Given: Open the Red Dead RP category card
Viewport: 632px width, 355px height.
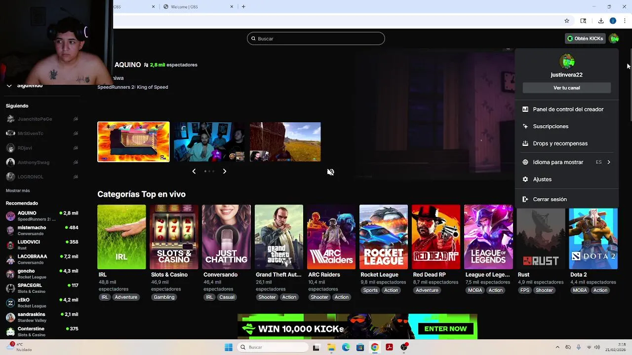Looking at the screenshot, I should pos(436,237).
